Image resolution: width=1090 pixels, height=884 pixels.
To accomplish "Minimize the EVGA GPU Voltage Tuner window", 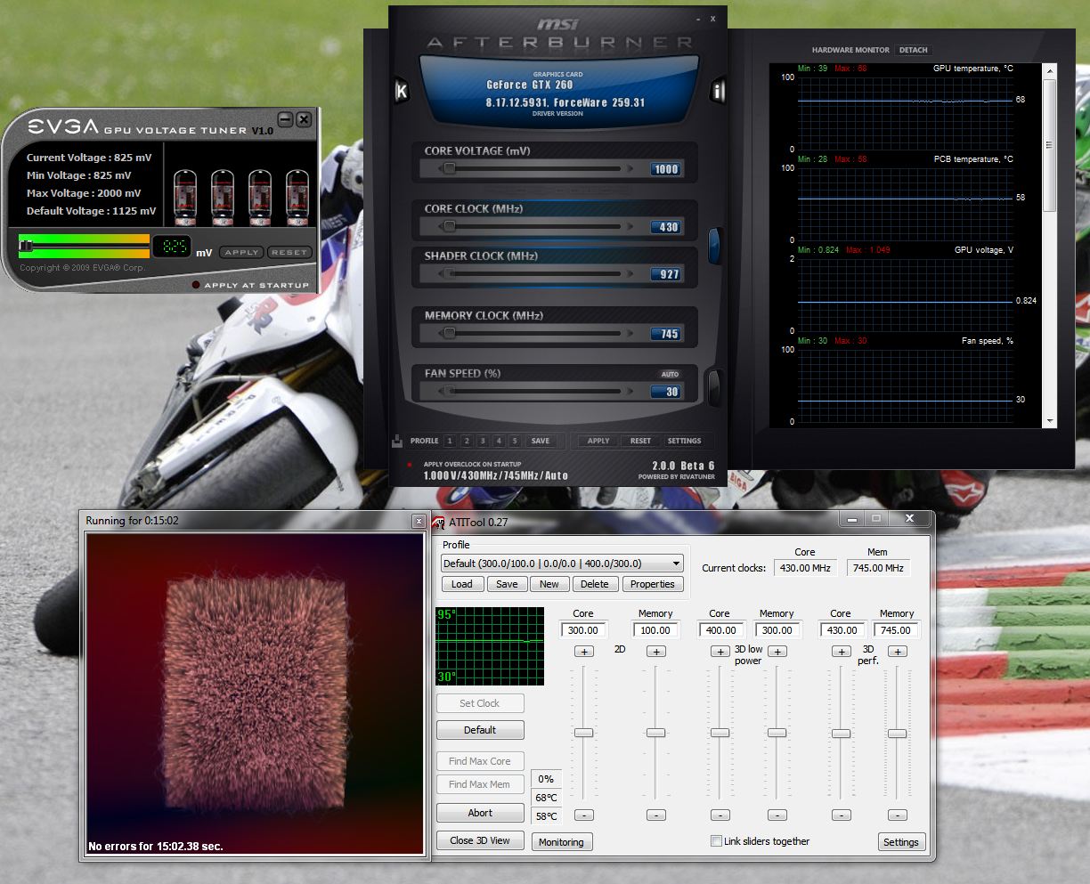I will pyautogui.click(x=285, y=118).
